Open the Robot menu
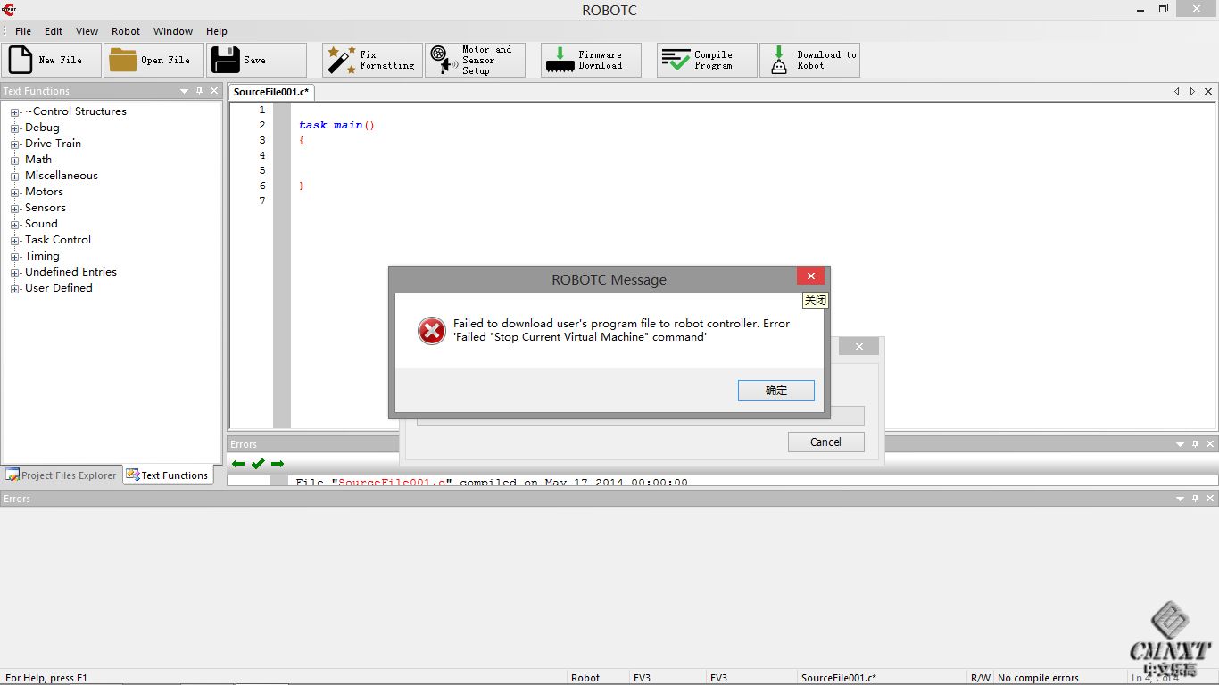This screenshot has height=685, width=1219. (x=126, y=31)
